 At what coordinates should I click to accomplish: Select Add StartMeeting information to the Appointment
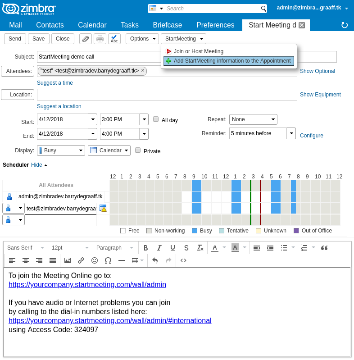[229, 61]
